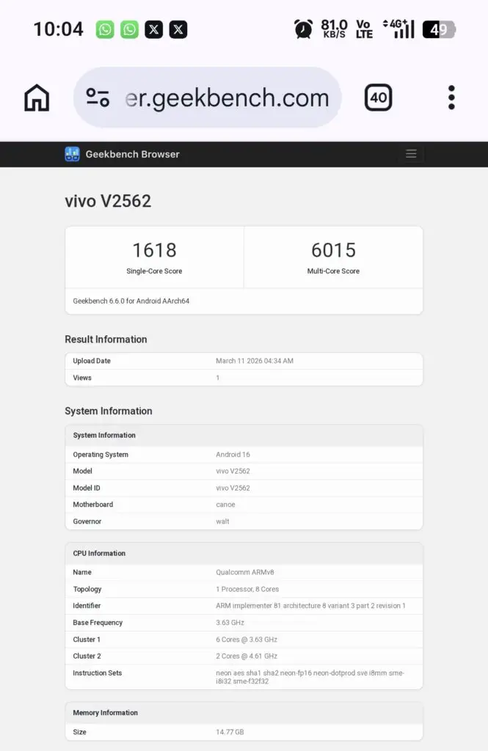Focus the geekbench.com address bar
Image resolution: width=488 pixels, height=751 pixels.
click(226, 98)
